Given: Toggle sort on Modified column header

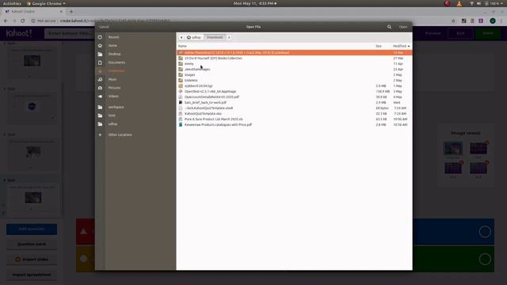Looking at the screenshot, I should click(x=401, y=46).
